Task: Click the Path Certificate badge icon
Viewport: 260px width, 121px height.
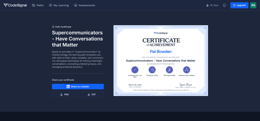Action: tap(53, 27)
